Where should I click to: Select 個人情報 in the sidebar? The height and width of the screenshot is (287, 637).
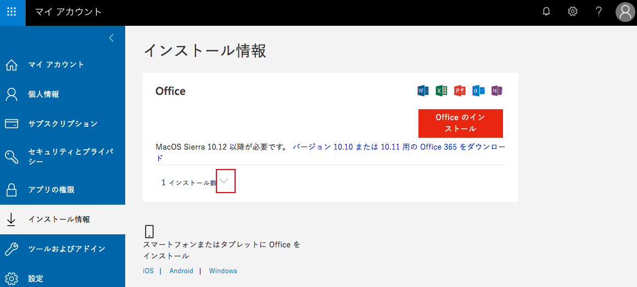63,94
